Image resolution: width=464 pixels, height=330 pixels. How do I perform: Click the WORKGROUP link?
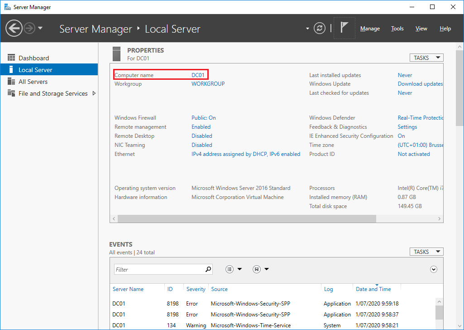click(x=208, y=83)
